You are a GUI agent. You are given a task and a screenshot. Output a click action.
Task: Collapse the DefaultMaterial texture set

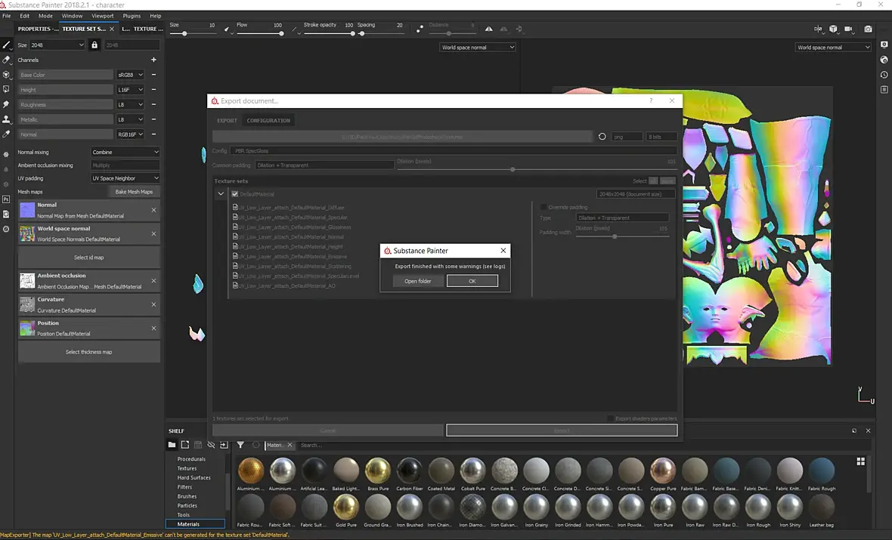coord(221,194)
